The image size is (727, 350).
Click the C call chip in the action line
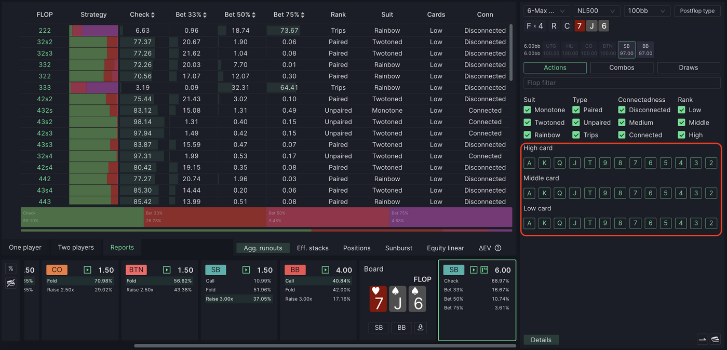(567, 26)
